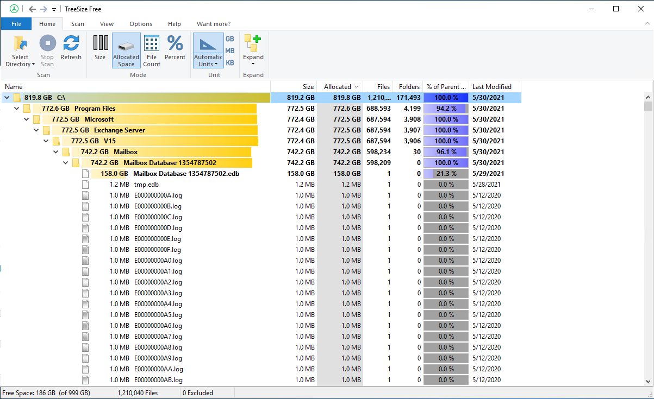This screenshot has width=654, height=399.
Task: Open the File menu
Action: tap(16, 24)
